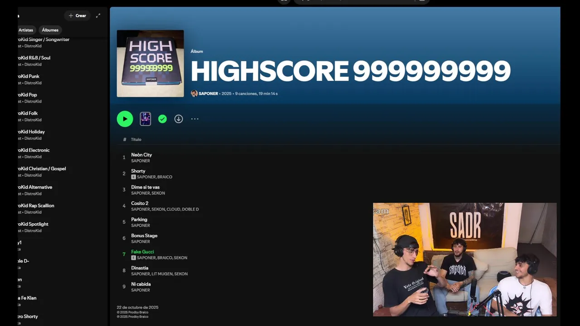The width and height of the screenshot is (580, 326).
Task: Select the playing track Fake Gucci
Action: (142, 252)
